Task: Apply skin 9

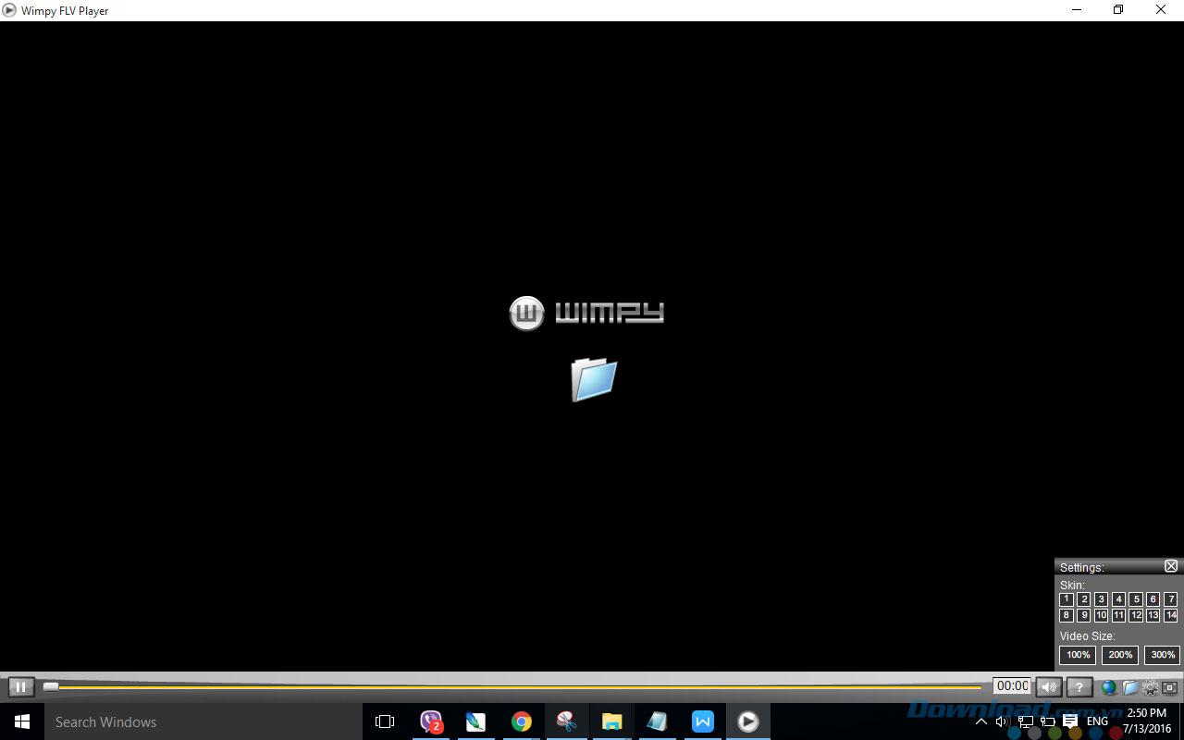Action: tap(1084, 615)
